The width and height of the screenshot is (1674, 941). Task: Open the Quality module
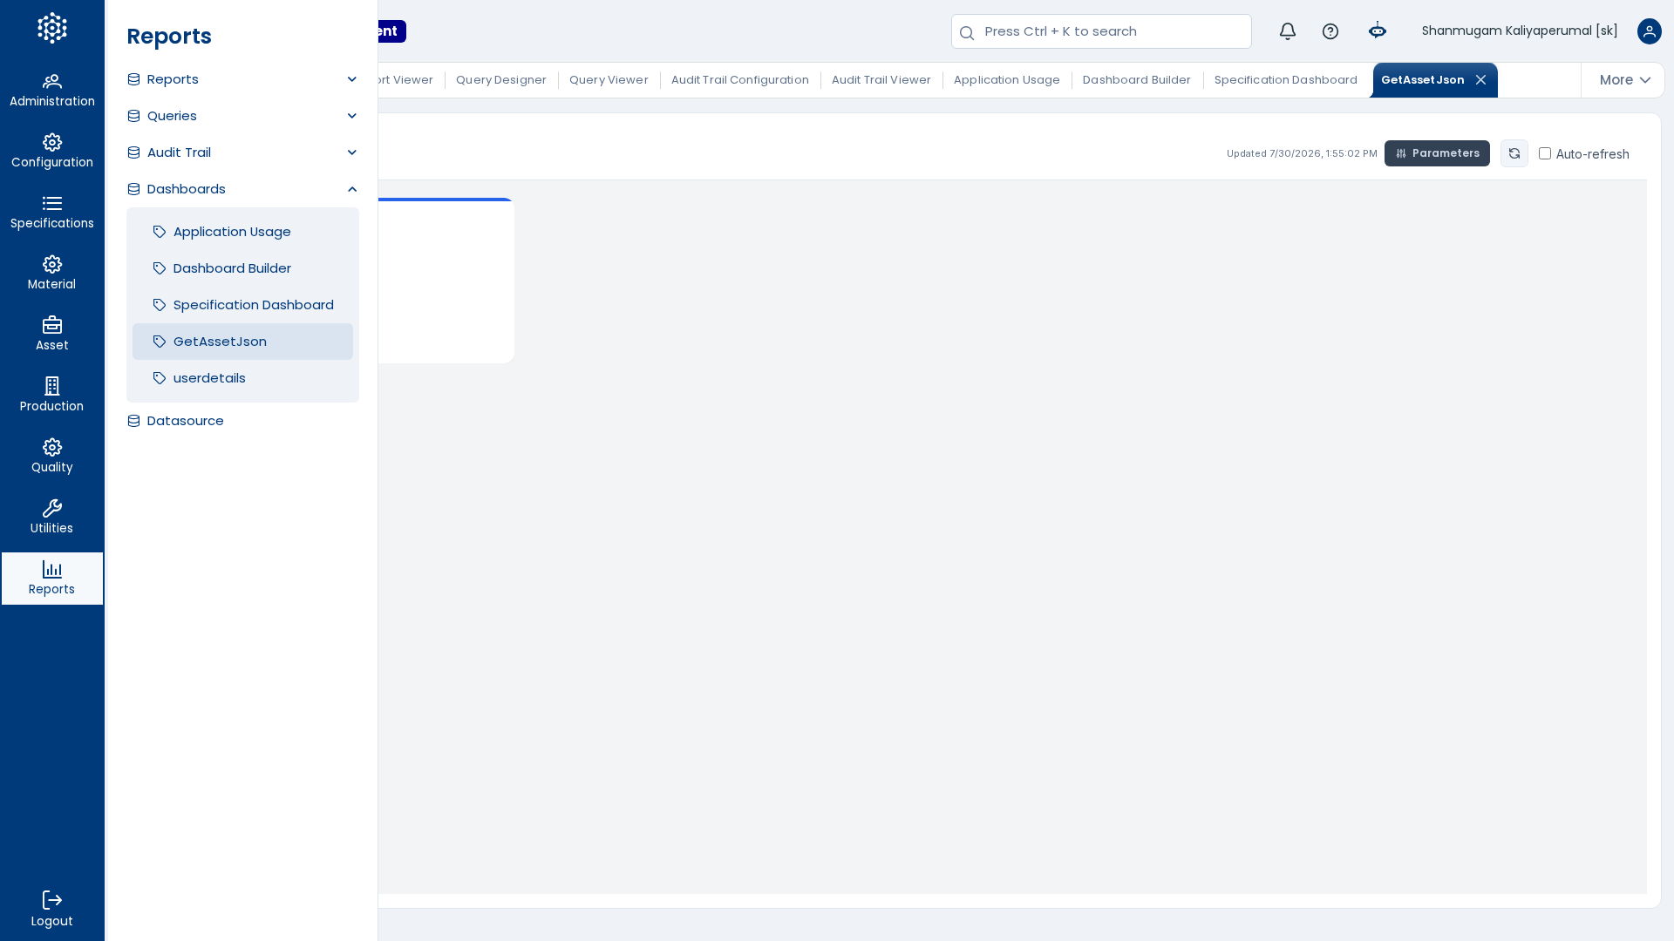tap(52, 457)
